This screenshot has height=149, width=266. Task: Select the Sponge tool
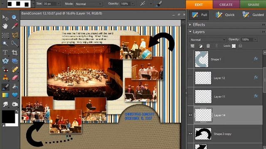tap(15, 104)
